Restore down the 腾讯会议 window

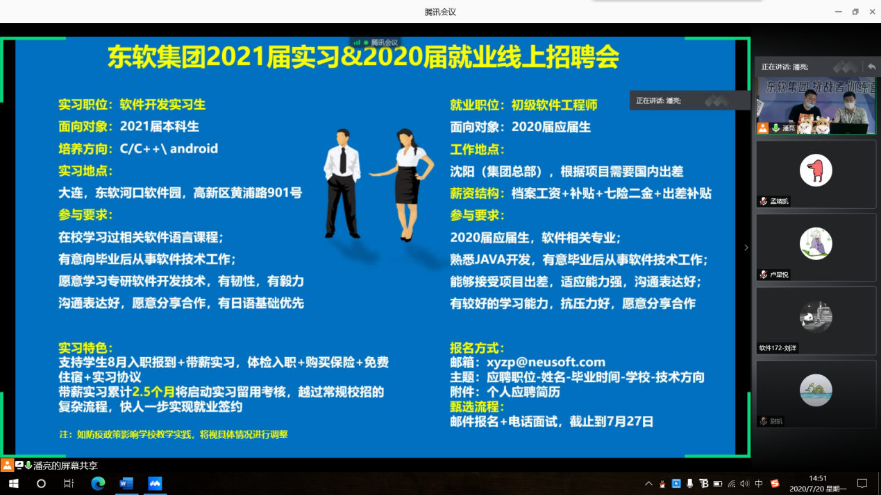pyautogui.click(x=855, y=11)
